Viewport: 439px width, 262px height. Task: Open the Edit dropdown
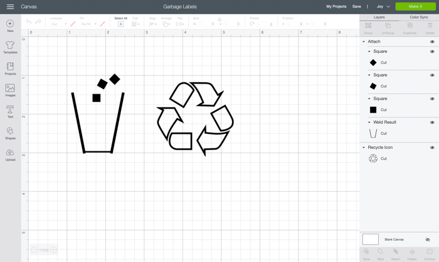[x=135, y=24]
